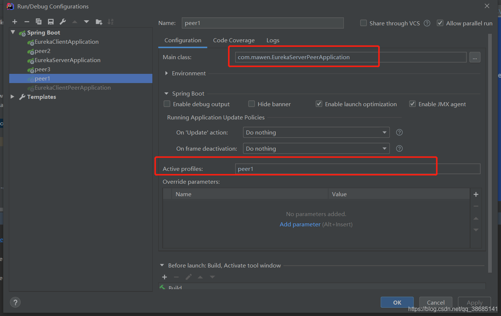
Task: Remove override parameter with minus button
Action: point(476,206)
